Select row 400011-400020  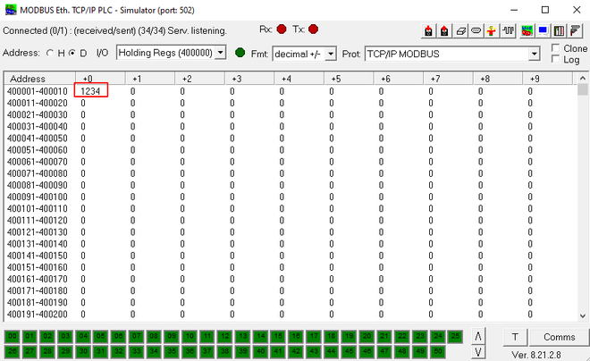[x=291, y=103]
